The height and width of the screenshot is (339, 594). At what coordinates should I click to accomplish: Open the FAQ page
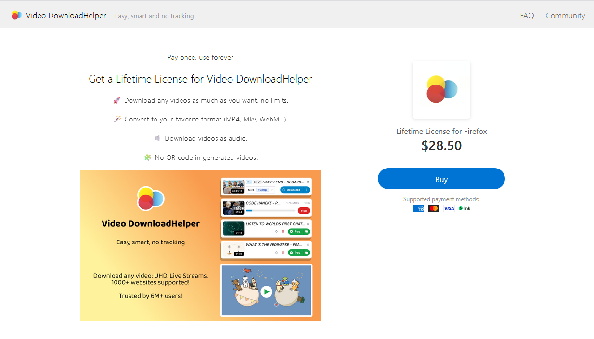click(527, 15)
